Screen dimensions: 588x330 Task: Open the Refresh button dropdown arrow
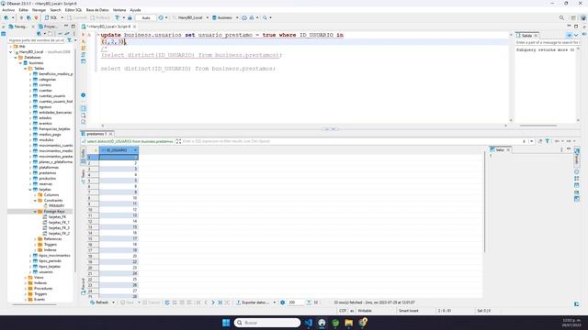click(113, 302)
